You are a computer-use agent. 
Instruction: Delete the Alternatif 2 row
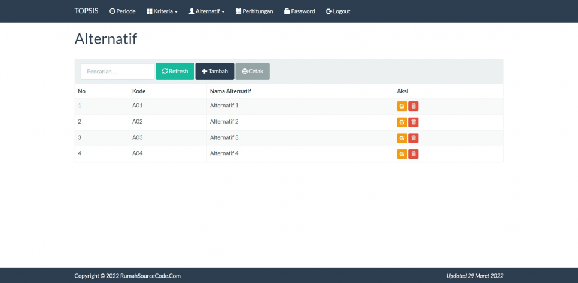click(x=413, y=122)
